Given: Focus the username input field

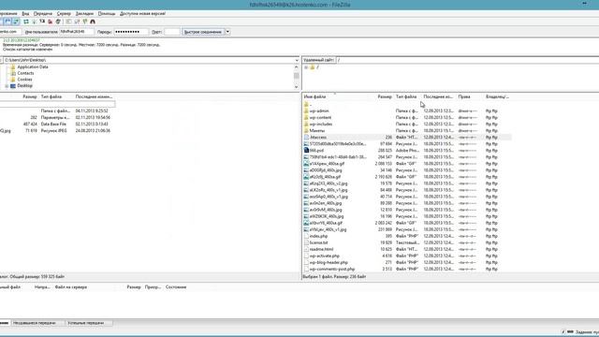Looking at the screenshot, I should 77,32.
